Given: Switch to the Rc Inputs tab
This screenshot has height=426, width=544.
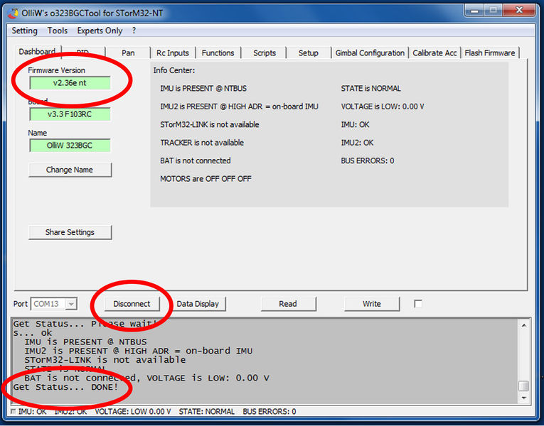Looking at the screenshot, I should [x=173, y=53].
